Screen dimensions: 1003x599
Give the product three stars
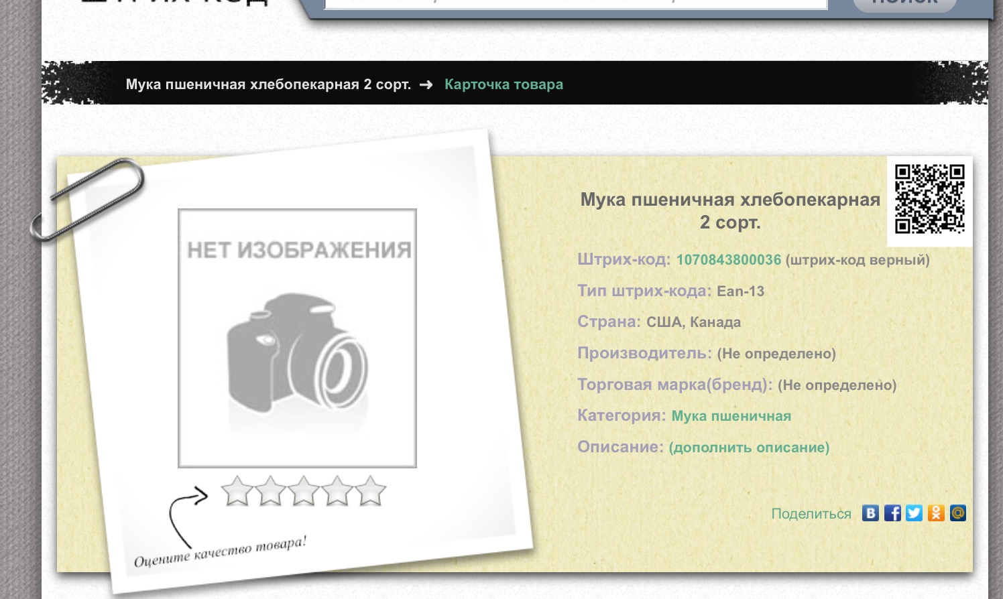(x=304, y=491)
